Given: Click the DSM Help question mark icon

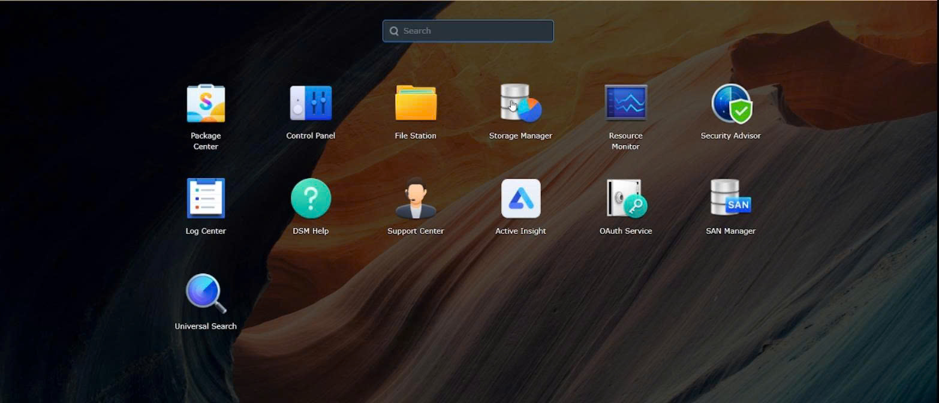Looking at the screenshot, I should [x=311, y=199].
